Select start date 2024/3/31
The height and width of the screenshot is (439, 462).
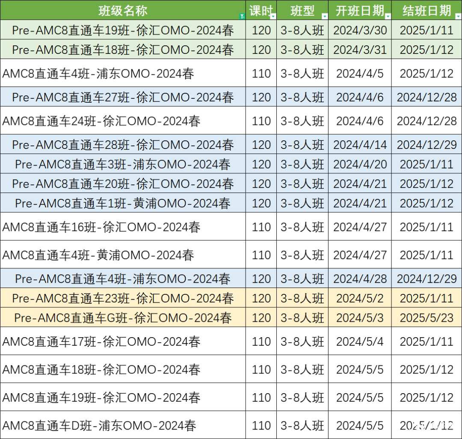pyautogui.click(x=360, y=49)
